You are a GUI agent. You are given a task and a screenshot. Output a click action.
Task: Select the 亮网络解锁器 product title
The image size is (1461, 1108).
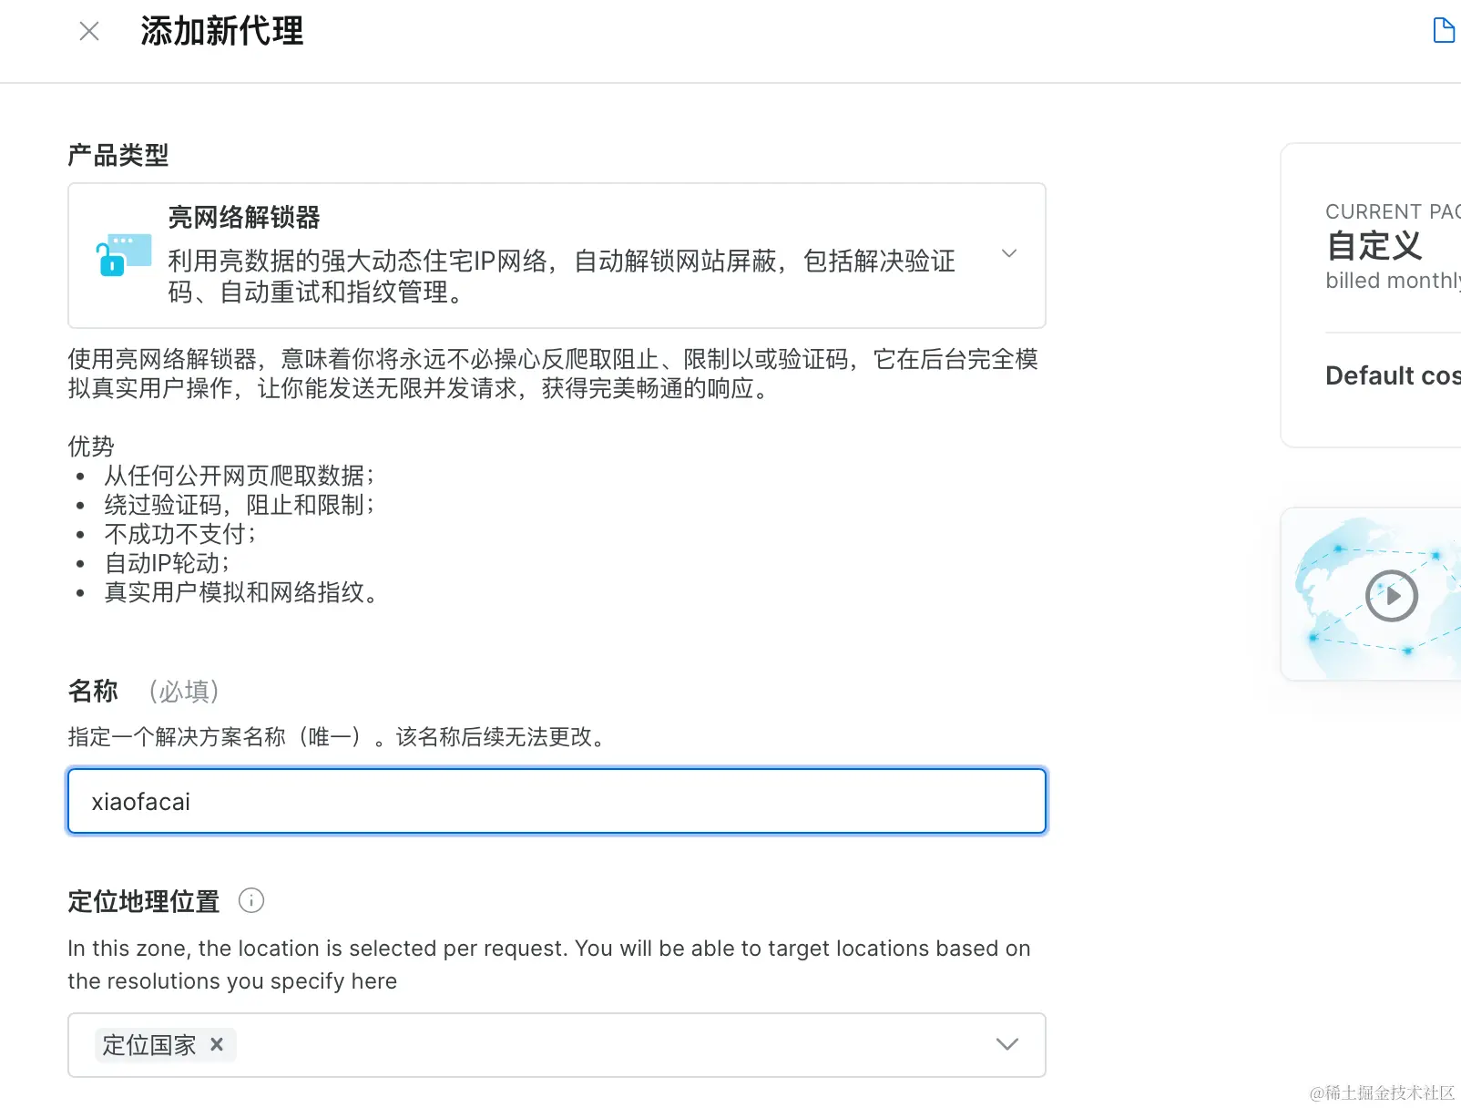244,218
